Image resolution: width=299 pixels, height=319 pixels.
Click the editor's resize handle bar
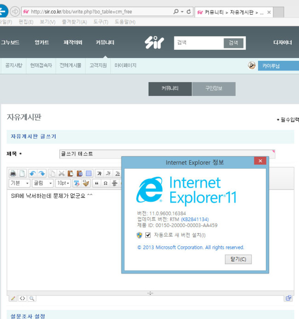(x=150, y=293)
